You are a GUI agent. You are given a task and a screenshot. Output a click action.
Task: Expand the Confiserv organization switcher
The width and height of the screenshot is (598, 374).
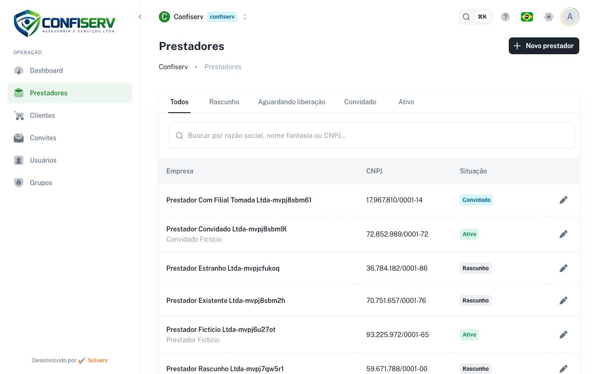point(203,17)
